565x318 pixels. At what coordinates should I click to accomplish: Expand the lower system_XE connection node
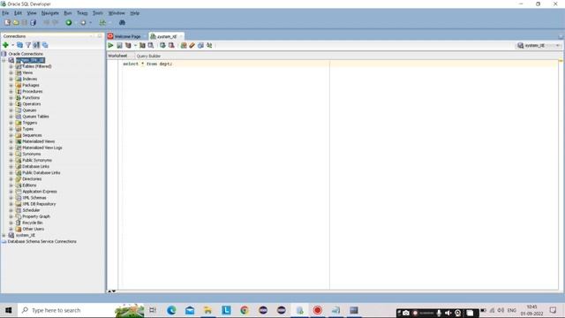[x=4, y=236]
